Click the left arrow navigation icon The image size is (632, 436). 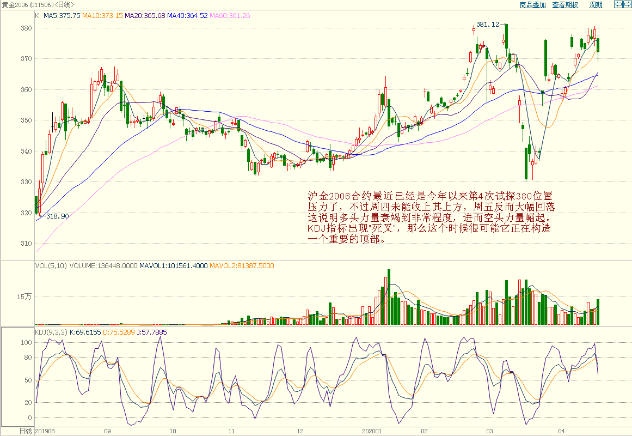click(618, 5)
